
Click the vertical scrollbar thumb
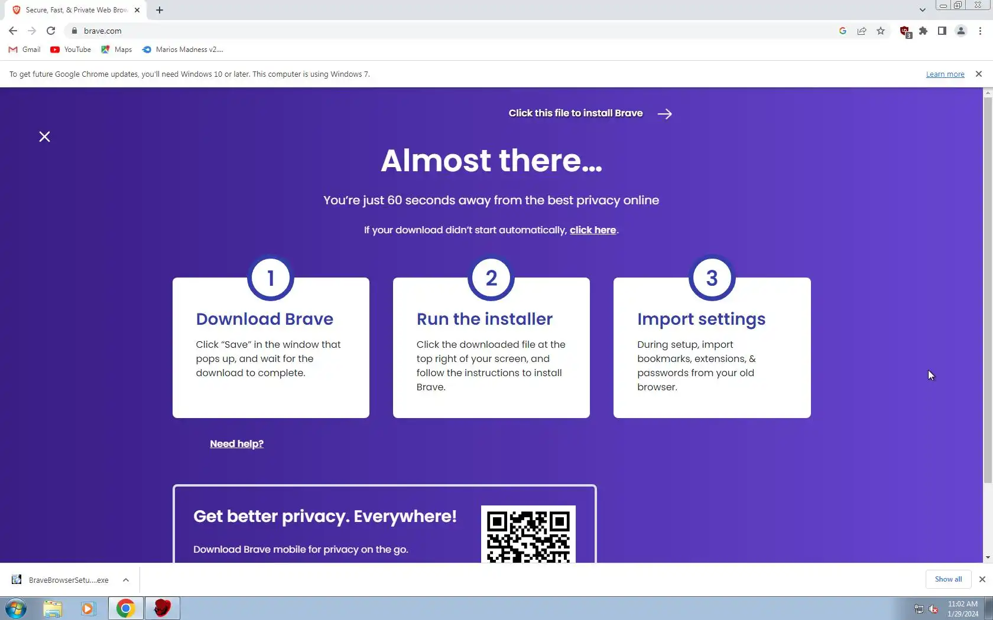988,291
